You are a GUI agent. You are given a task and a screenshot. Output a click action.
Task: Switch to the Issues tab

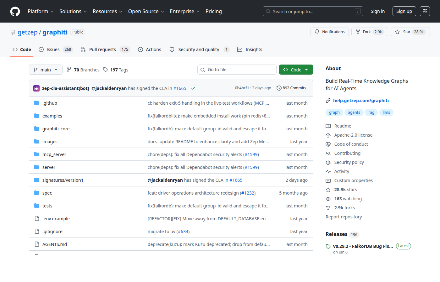(x=56, y=50)
